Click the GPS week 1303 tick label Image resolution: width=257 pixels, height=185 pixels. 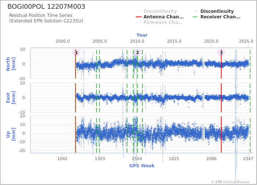point(100,159)
